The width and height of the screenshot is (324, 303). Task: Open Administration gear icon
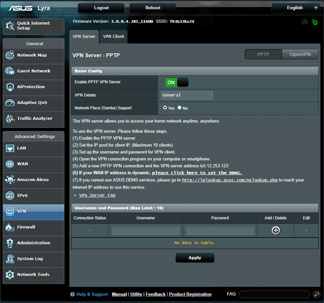9,243
